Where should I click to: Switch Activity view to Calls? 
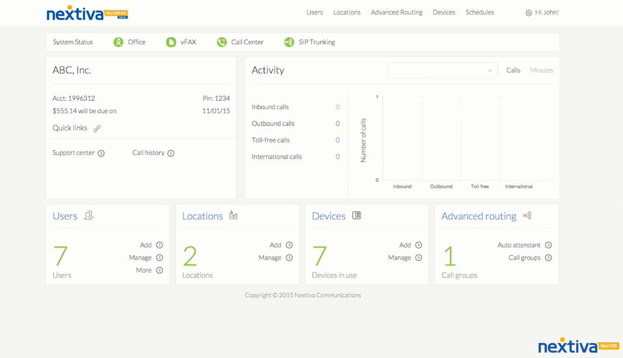(x=513, y=70)
